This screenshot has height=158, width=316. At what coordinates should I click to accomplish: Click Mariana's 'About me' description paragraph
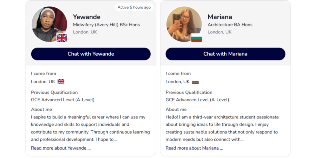pyautogui.click(x=222, y=128)
